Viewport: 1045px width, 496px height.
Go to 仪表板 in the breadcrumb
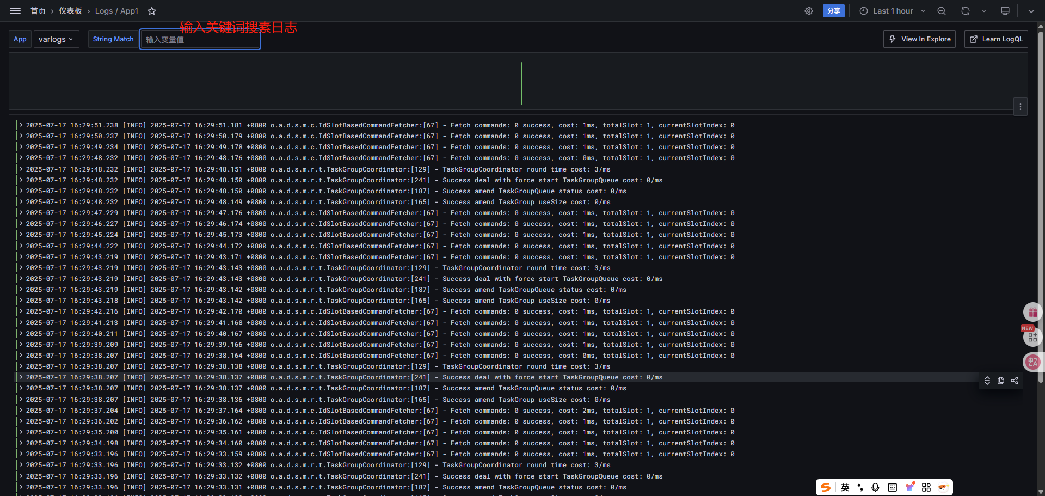pyautogui.click(x=70, y=11)
